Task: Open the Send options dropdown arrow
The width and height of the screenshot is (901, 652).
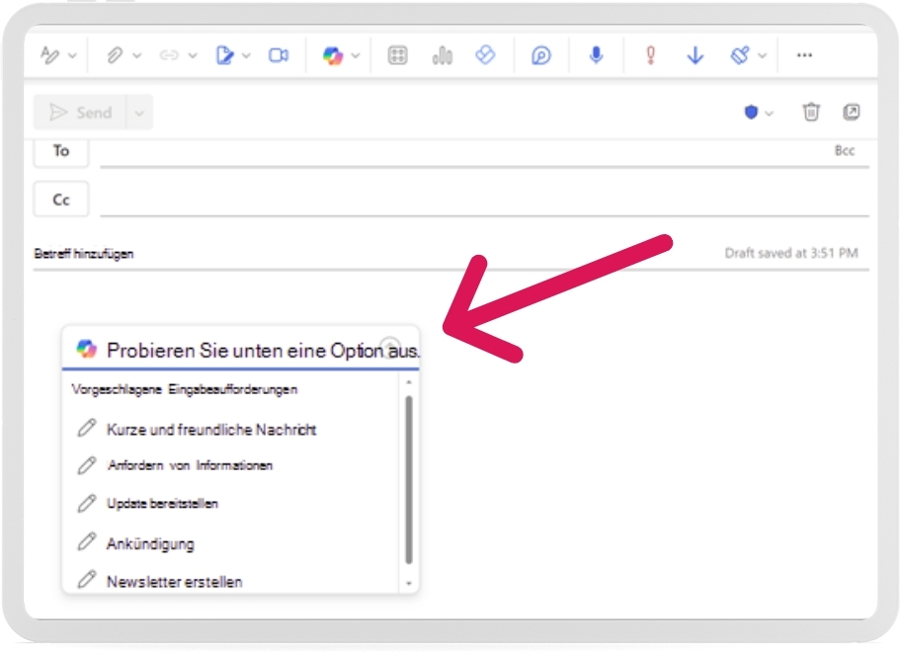Action: pos(139,113)
